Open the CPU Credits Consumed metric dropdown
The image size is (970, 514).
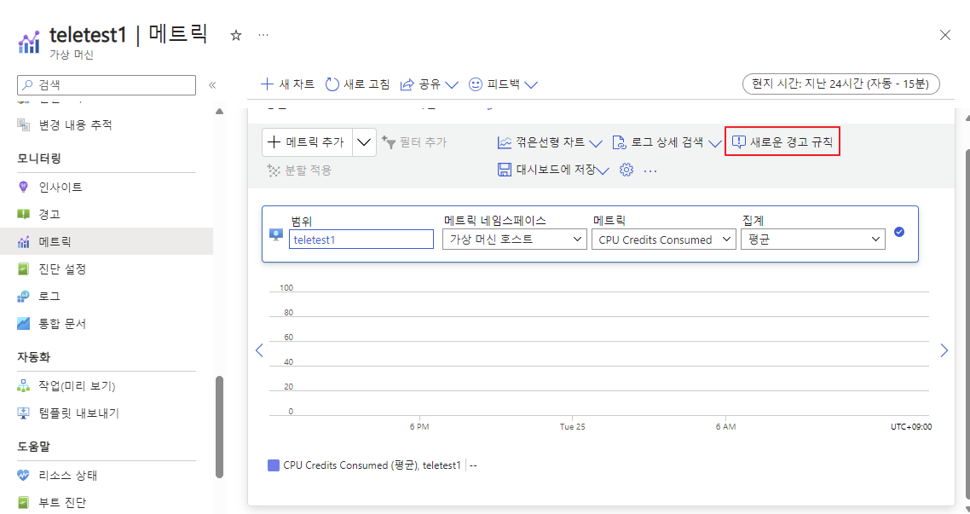664,240
